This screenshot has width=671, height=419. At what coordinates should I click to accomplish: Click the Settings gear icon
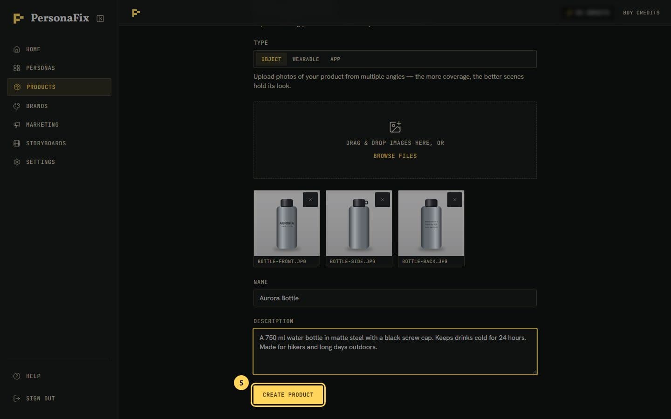click(x=17, y=162)
